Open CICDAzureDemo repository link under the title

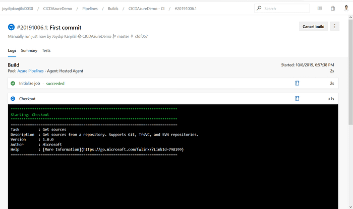click(x=97, y=36)
